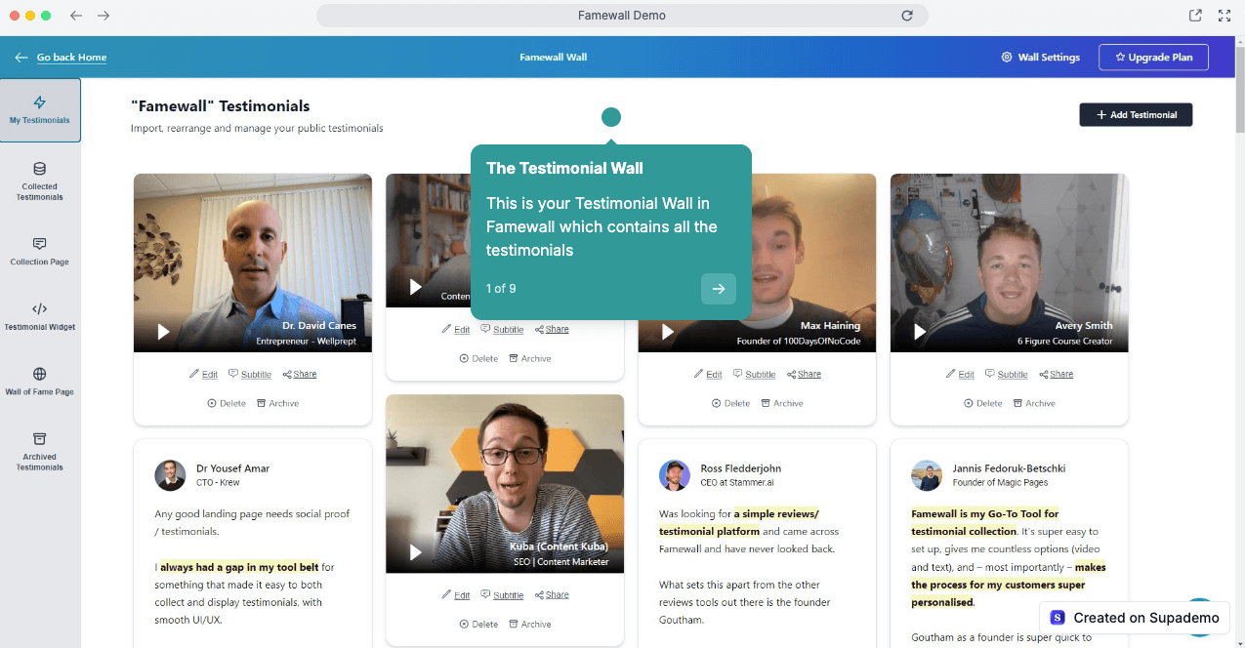Delete the Kuba testimonial

pyautogui.click(x=478, y=625)
